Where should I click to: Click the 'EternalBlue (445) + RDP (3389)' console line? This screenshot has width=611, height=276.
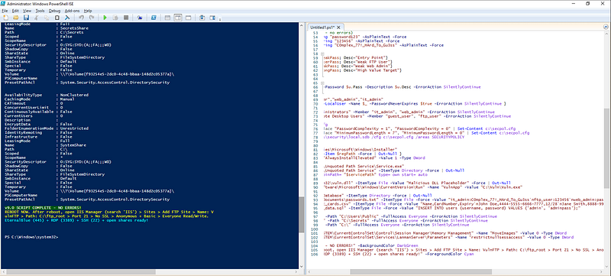pyautogui.click(x=76, y=220)
